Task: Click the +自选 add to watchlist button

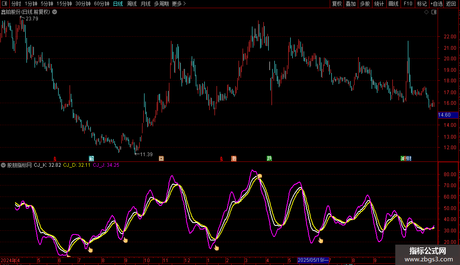Action: click(436, 4)
